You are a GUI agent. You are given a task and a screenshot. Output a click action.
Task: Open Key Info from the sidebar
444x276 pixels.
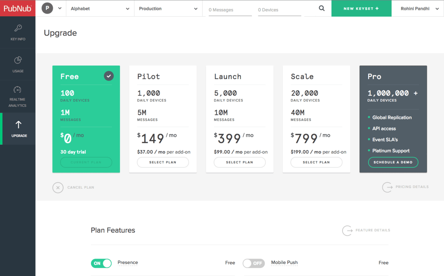coord(18,33)
